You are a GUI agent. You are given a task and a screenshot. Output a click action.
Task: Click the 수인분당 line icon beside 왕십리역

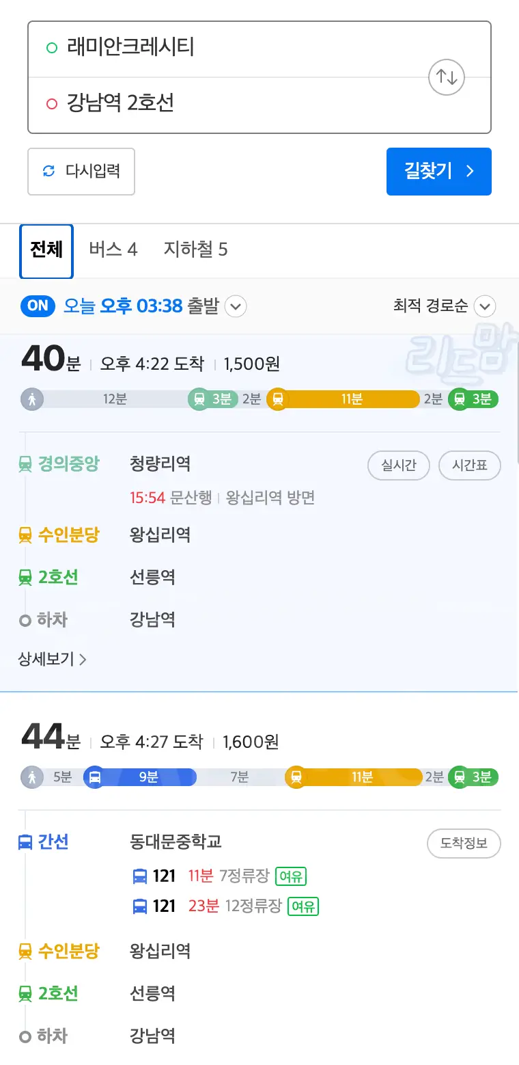pyautogui.click(x=25, y=534)
